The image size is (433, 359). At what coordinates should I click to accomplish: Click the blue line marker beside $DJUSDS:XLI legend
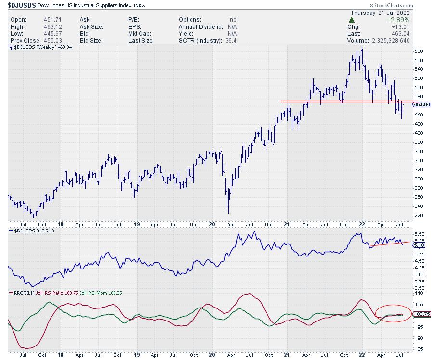tap(10, 231)
